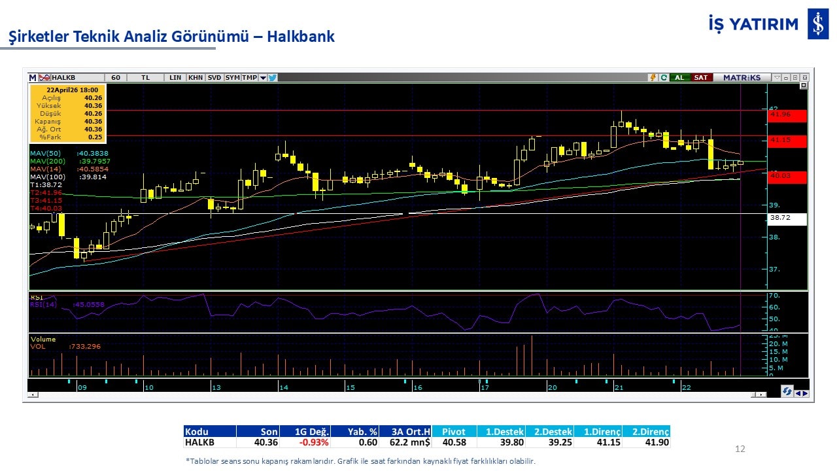The width and height of the screenshot is (837, 471).
Task: Toggle the SVD level option
Action: [214, 77]
